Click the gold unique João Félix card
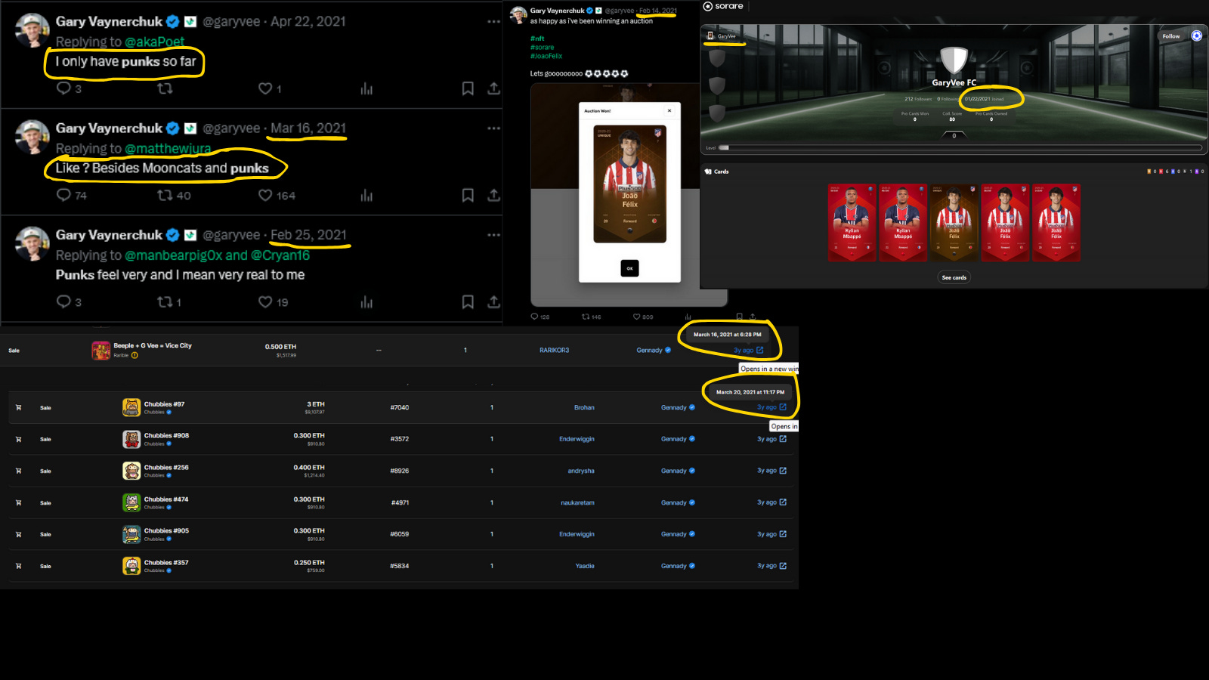This screenshot has width=1209, height=680. point(954,223)
